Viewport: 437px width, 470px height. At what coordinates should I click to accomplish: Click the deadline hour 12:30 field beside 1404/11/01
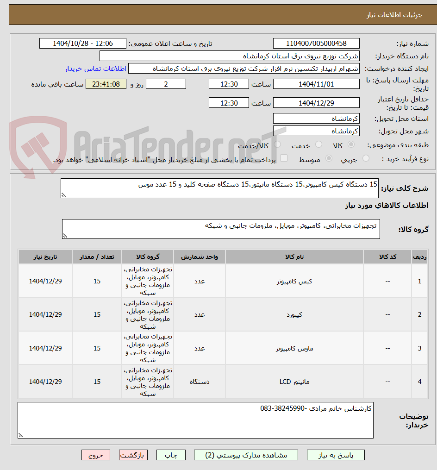(229, 84)
